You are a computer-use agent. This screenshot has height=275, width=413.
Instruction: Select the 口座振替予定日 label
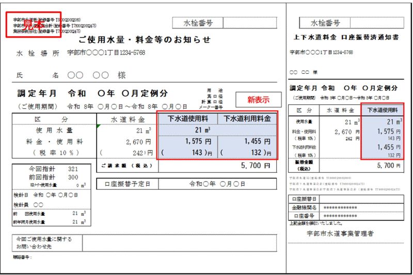point(128,184)
